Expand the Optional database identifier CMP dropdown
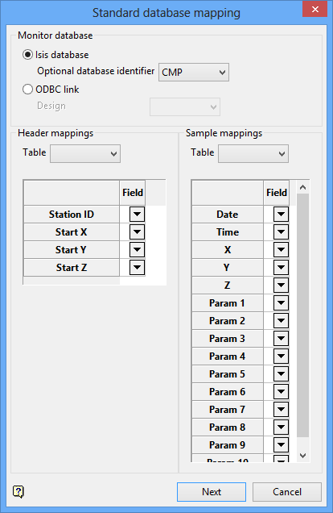This screenshot has height=513, width=333. [x=194, y=72]
